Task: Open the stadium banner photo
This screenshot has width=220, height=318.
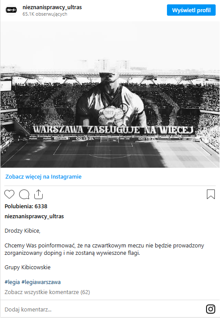Action: [x=110, y=95]
